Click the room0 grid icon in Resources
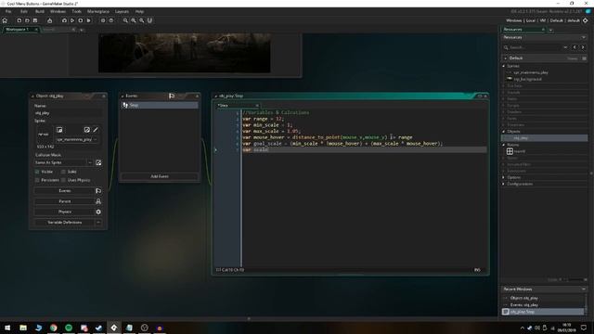This screenshot has height=334, width=594. 510,151
